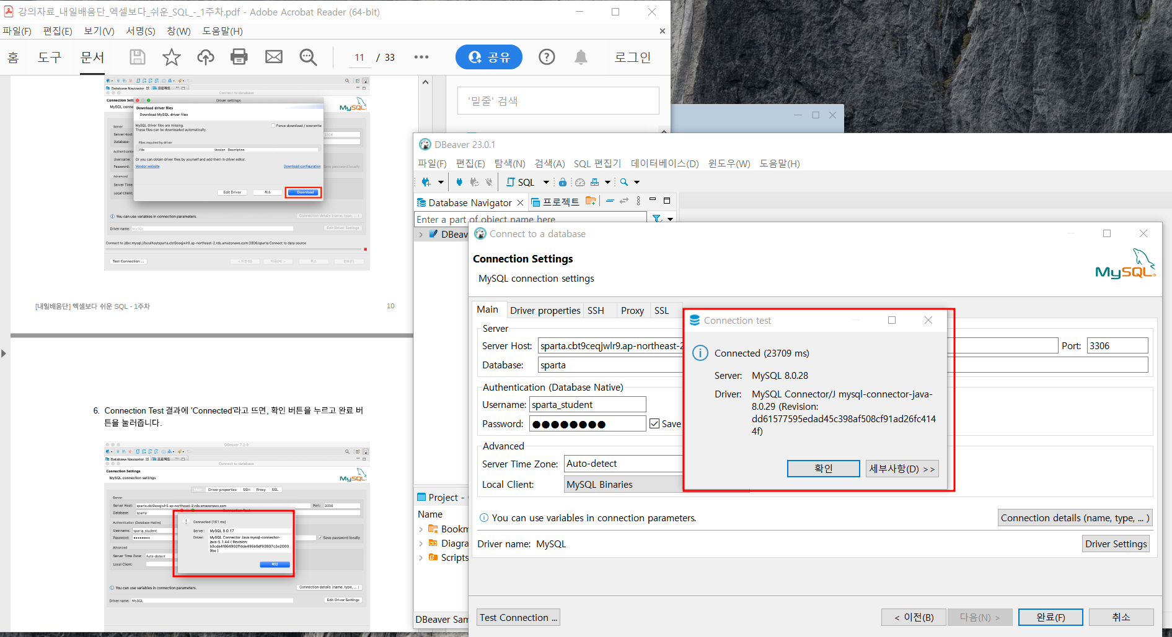Click the New Connection plug icon in DBeaver

click(x=426, y=182)
